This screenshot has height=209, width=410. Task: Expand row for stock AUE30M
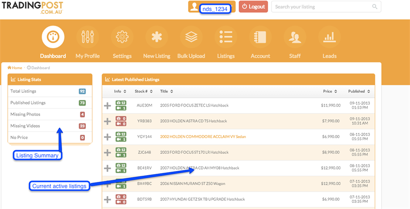[108, 106]
